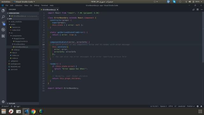Change indentation via Spaces: 2
204x115 pixels.
(x=164, y=106)
